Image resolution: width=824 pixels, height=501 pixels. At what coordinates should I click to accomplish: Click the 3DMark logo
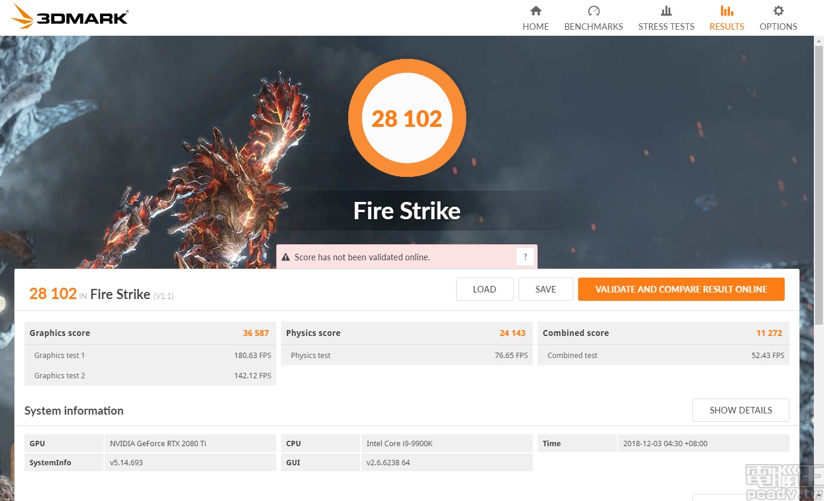pos(70,17)
